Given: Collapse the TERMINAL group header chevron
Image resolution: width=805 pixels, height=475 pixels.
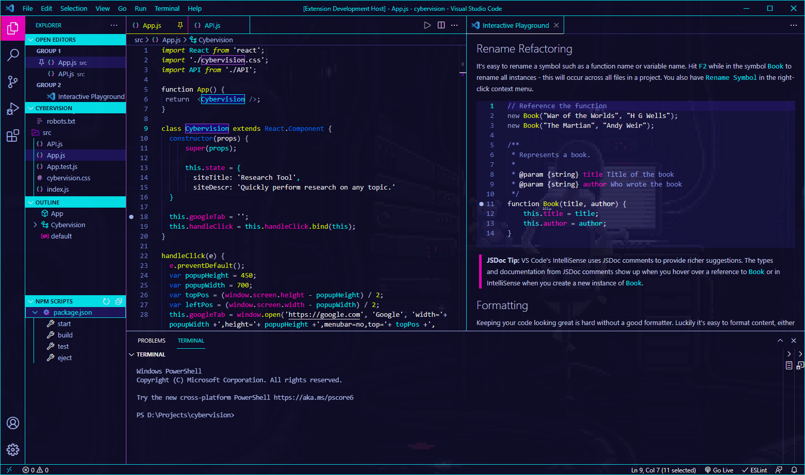Looking at the screenshot, I should (132, 354).
